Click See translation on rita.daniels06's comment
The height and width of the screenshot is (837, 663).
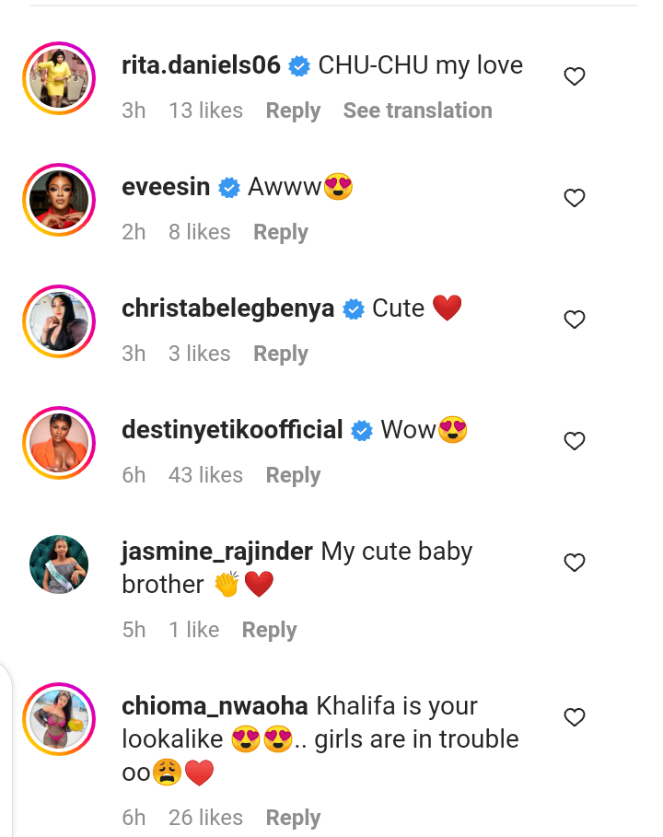click(x=417, y=110)
